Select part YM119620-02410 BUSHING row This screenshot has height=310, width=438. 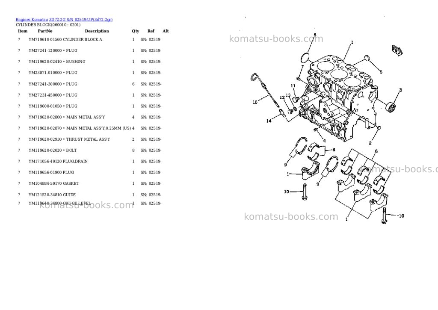(90, 62)
